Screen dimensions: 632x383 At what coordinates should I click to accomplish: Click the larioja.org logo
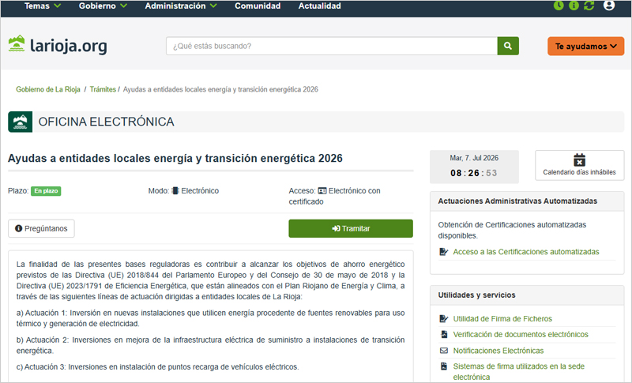[58, 45]
